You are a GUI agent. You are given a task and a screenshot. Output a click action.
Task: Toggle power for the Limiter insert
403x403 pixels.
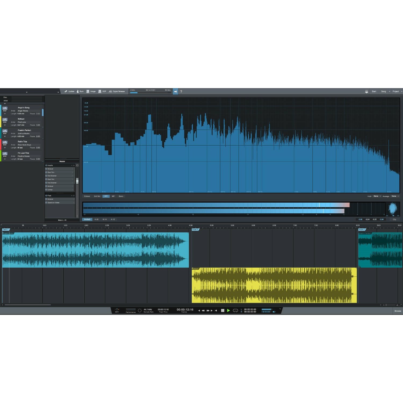click(46, 190)
